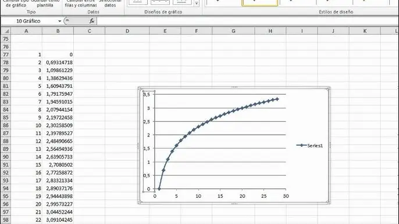Click the Series1 legend entry in chart
Image resolution: width=399 pixels, height=224 pixels.
click(309, 146)
